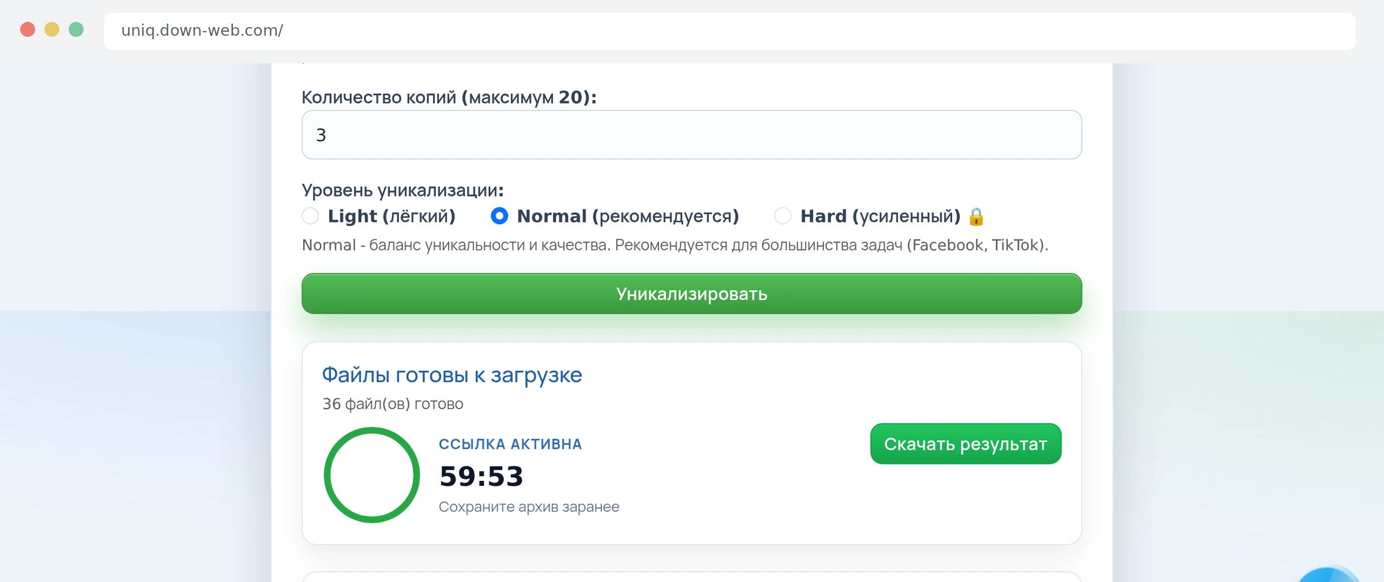Click the 59:53 countdown value
The width and height of the screenshot is (1384, 582).
tap(482, 477)
